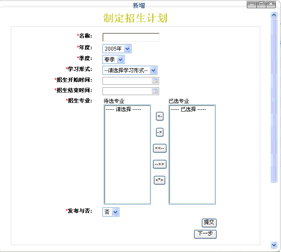Viewport: 281px width, 252px height.
Task: Click the 提交 submit button
Action: point(209,223)
